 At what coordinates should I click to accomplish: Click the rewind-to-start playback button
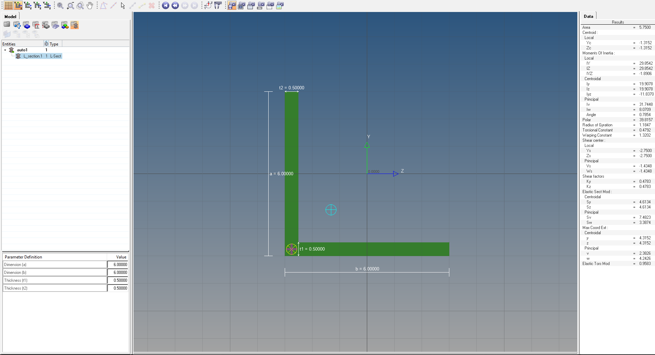166,5
